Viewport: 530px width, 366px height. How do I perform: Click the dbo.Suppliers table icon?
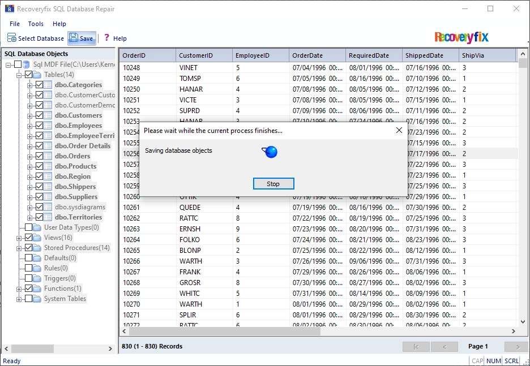(48, 197)
